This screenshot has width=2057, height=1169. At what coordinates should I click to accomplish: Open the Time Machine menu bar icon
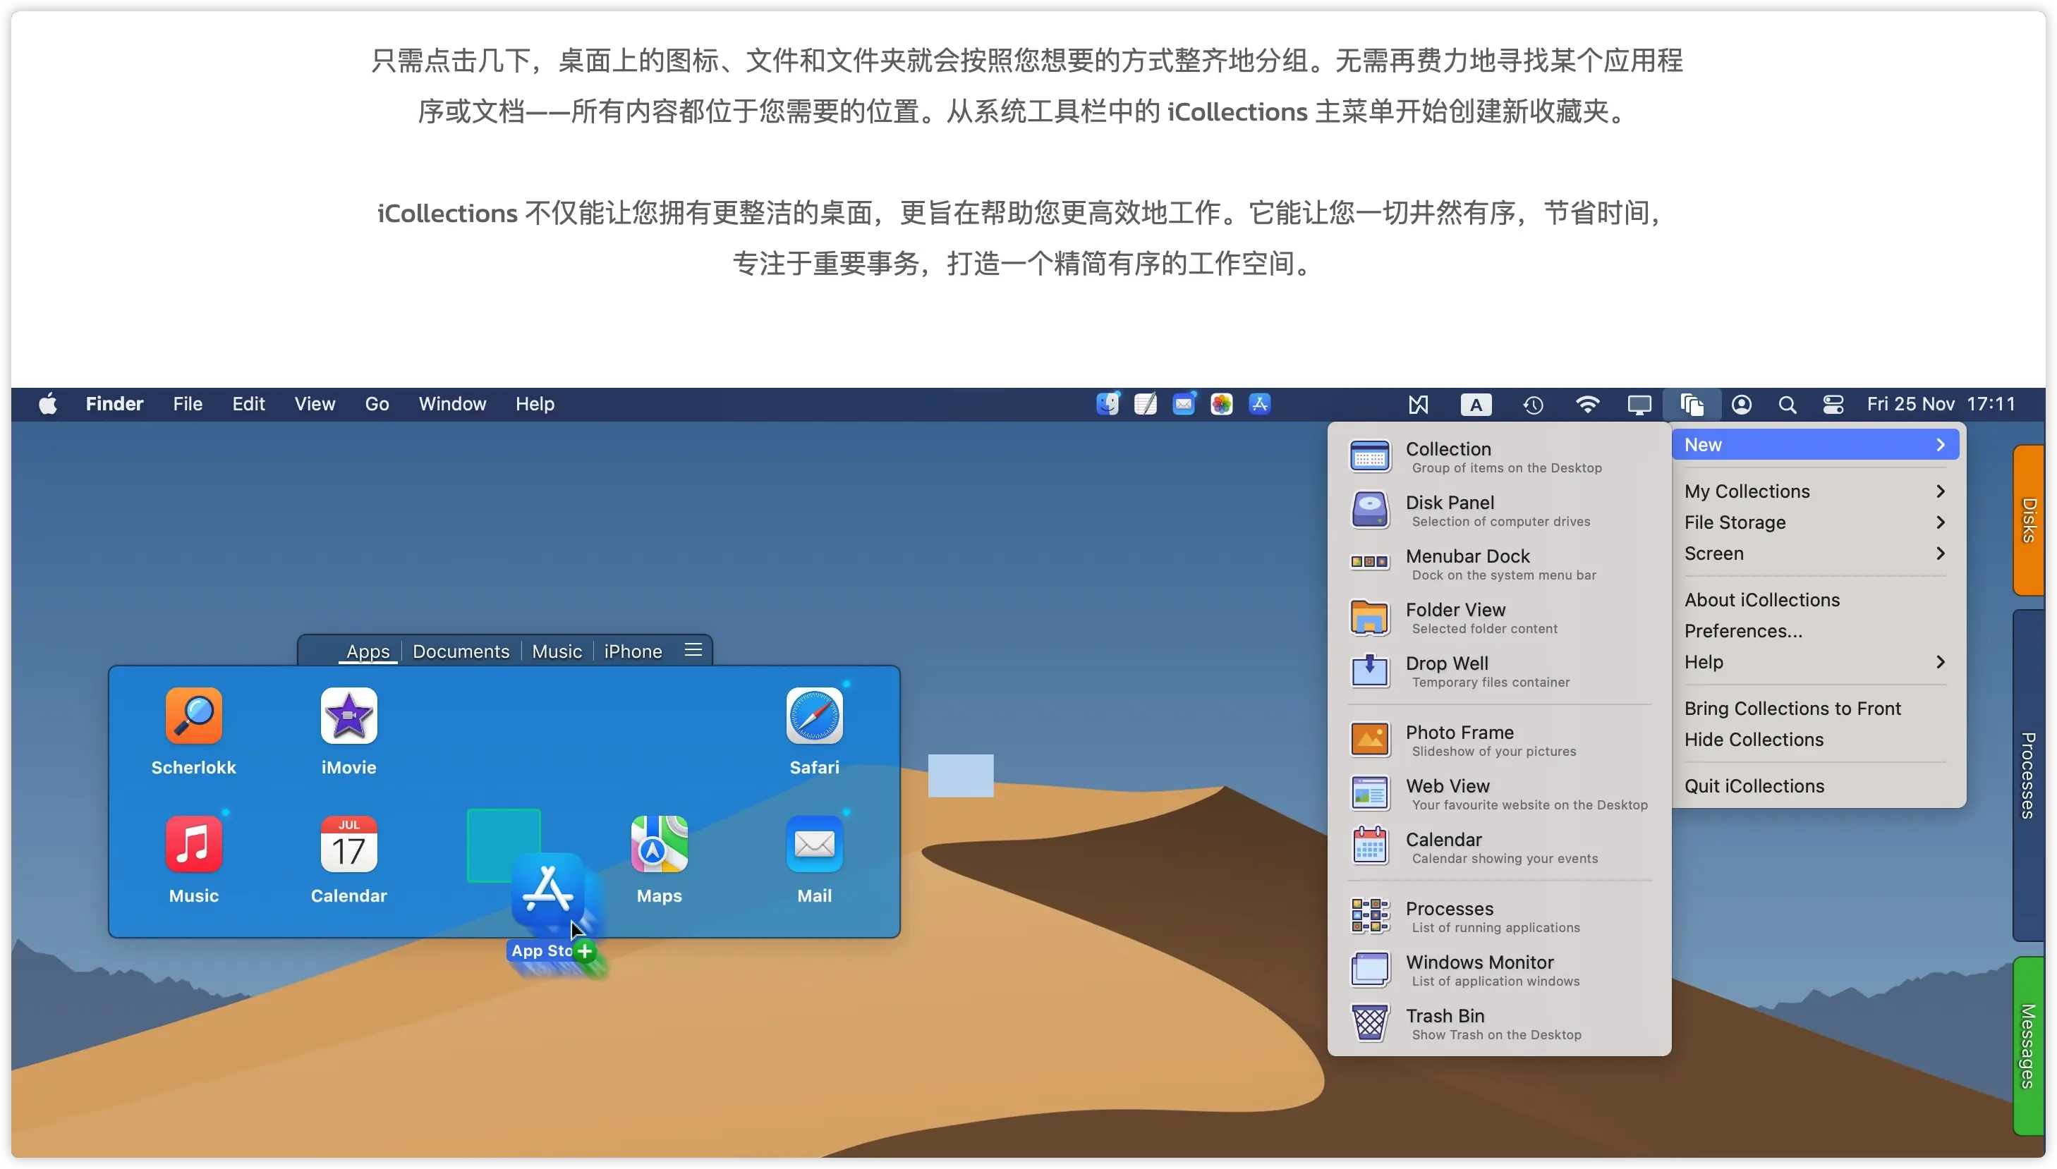coord(1532,405)
